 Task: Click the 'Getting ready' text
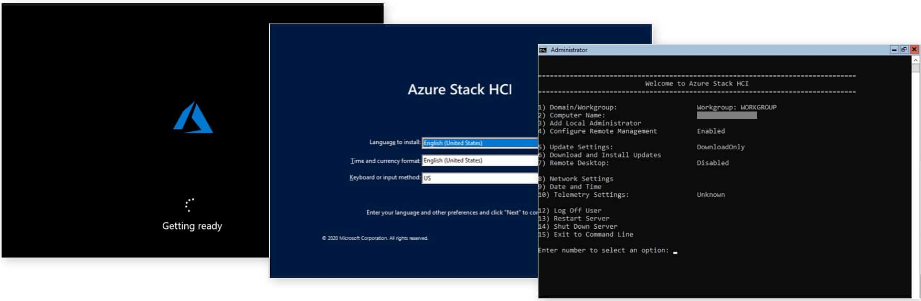tap(192, 226)
